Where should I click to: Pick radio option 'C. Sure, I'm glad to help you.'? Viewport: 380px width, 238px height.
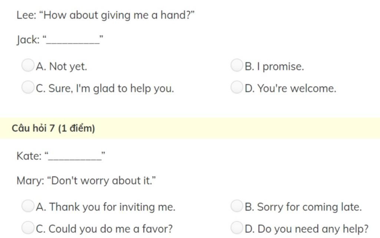(x=28, y=87)
